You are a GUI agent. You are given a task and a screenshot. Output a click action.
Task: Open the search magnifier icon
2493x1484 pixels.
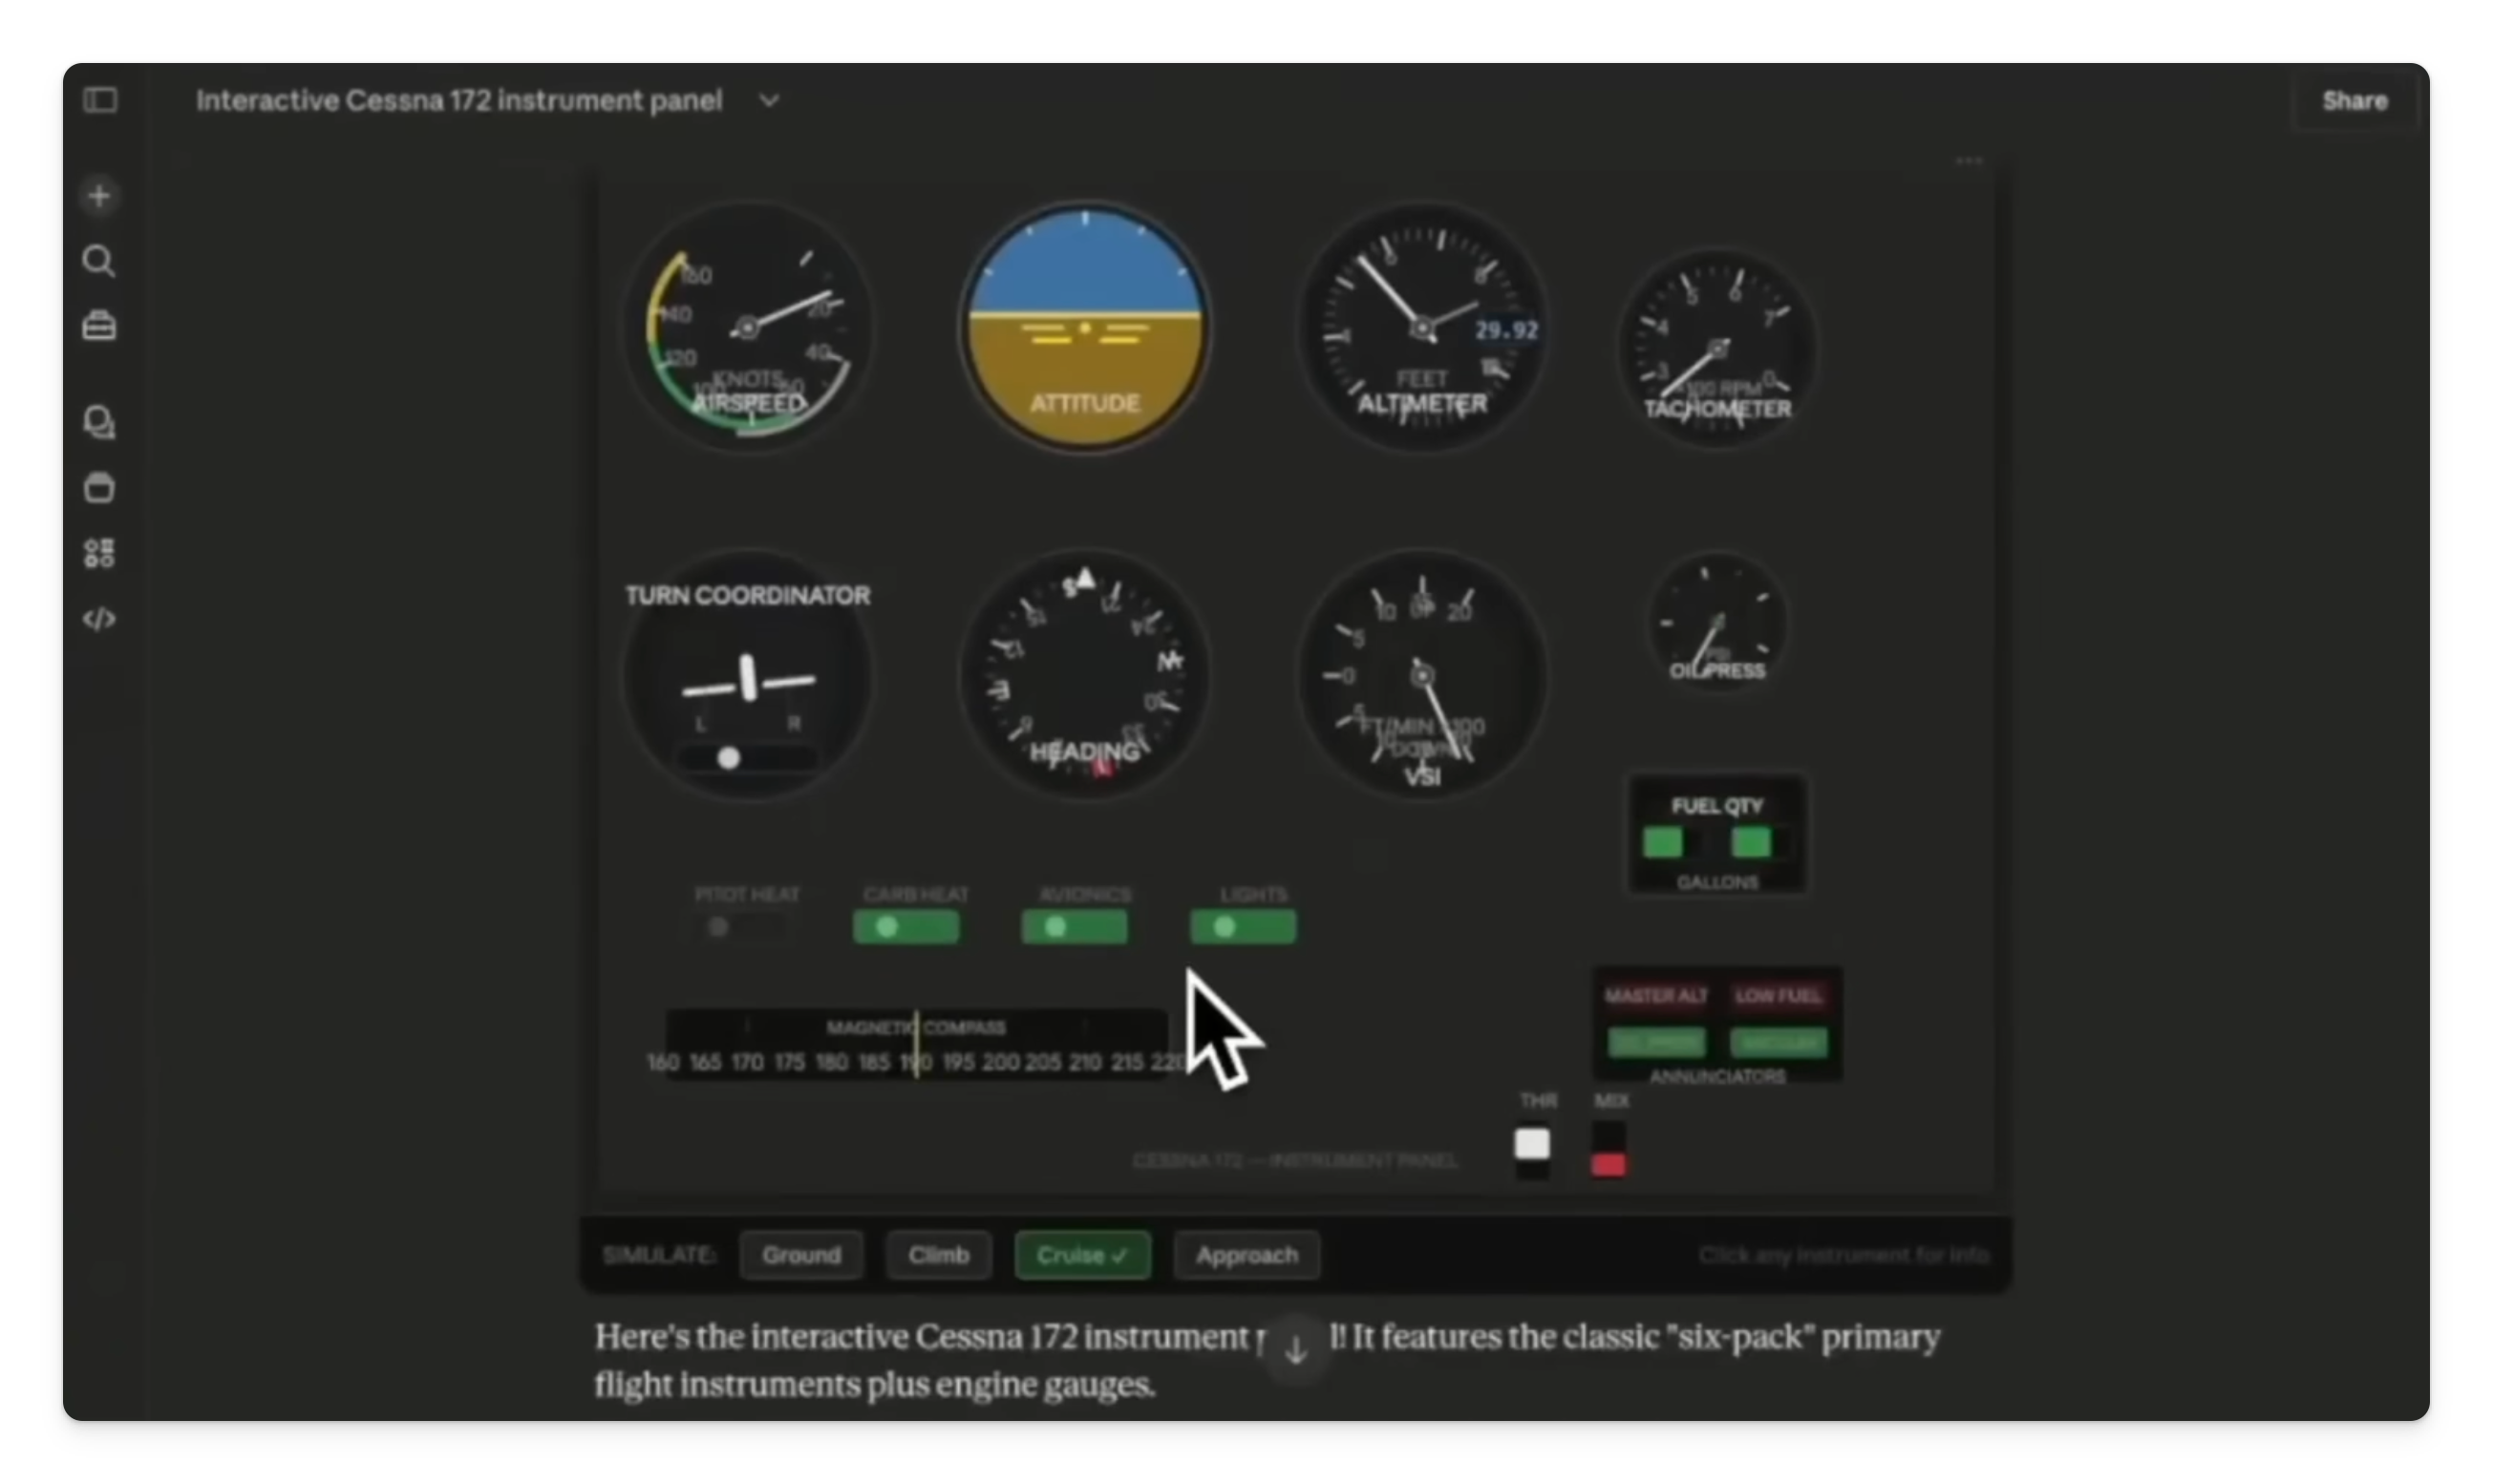tap(99, 261)
